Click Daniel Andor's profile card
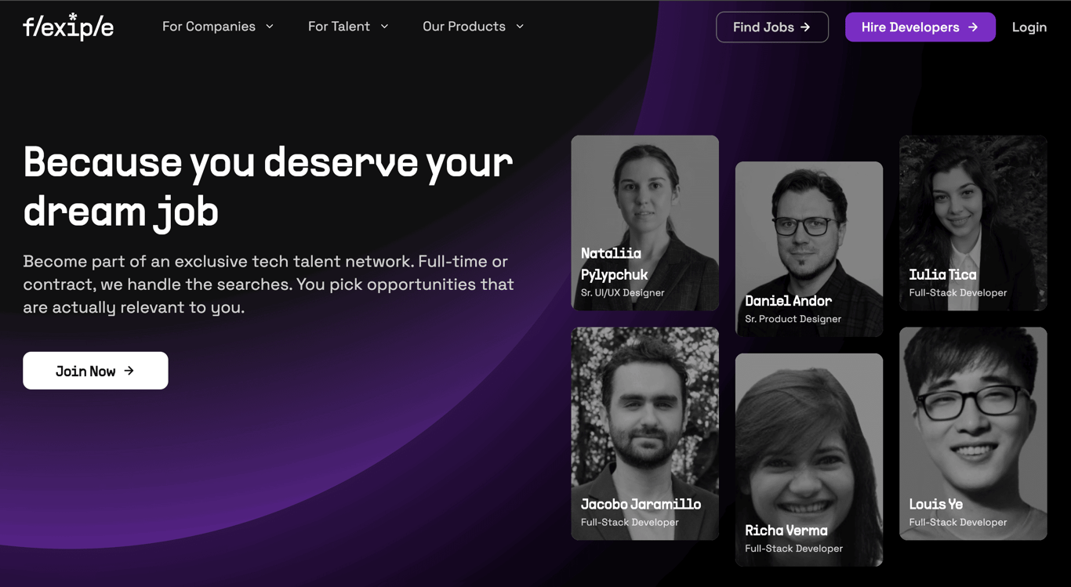This screenshot has height=587, width=1071. (808, 248)
